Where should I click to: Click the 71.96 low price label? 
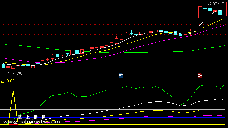tap(17, 73)
